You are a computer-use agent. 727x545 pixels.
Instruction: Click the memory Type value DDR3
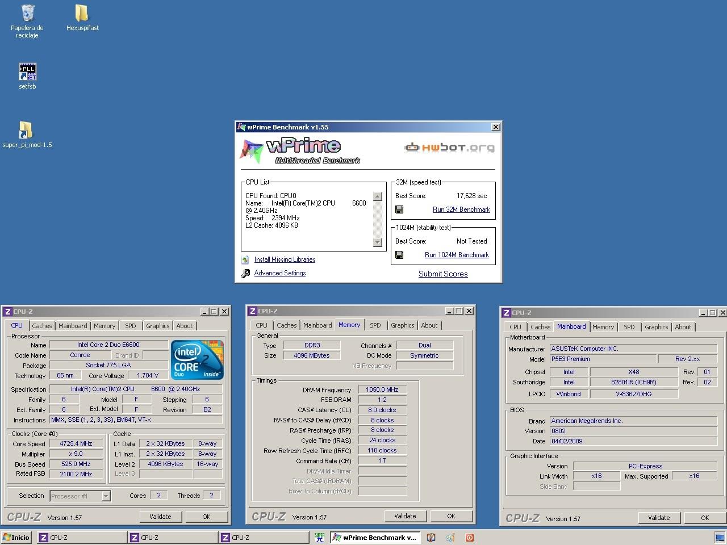pos(312,345)
